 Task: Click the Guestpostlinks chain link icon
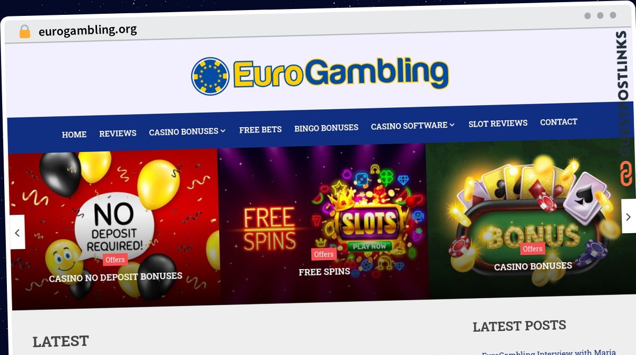coord(626,174)
